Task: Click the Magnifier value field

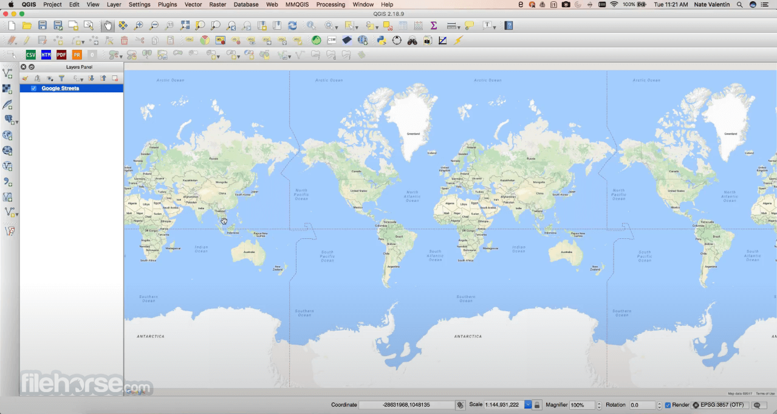Action: [581, 405]
